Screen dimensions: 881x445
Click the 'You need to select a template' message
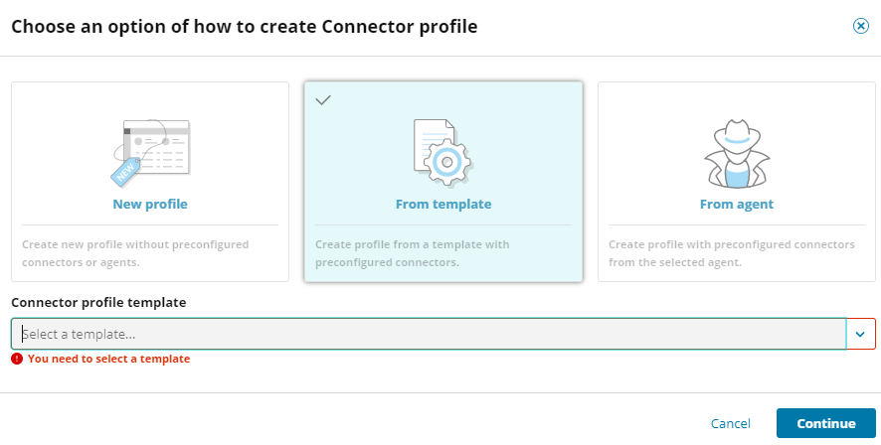108,359
